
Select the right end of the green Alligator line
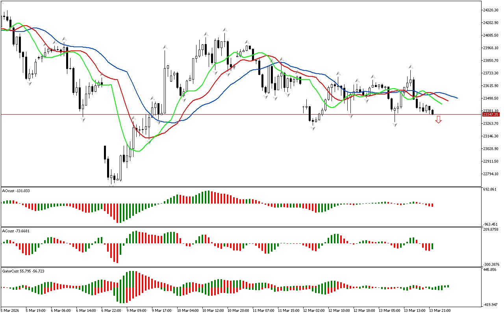coord(441,104)
